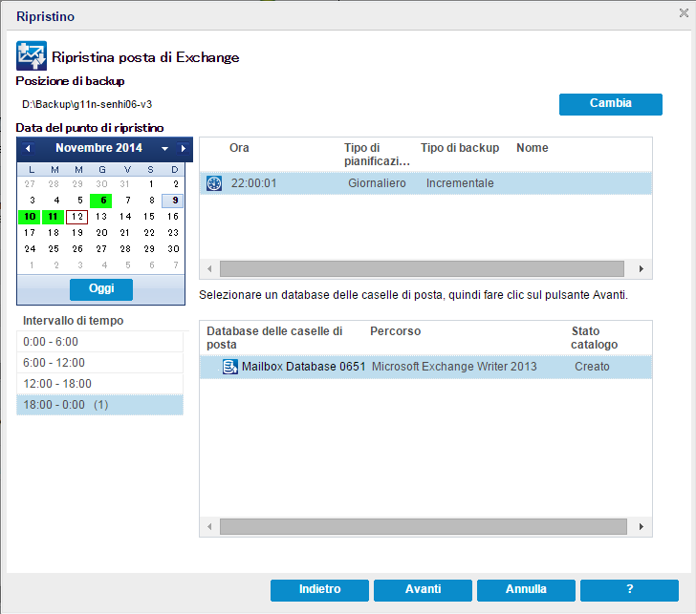Image resolution: width=696 pixels, height=614 pixels.
Task: Select November 11 in the calendar
Action: [54, 217]
